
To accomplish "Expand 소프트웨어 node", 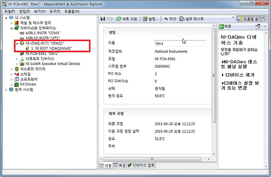I will (11, 80).
